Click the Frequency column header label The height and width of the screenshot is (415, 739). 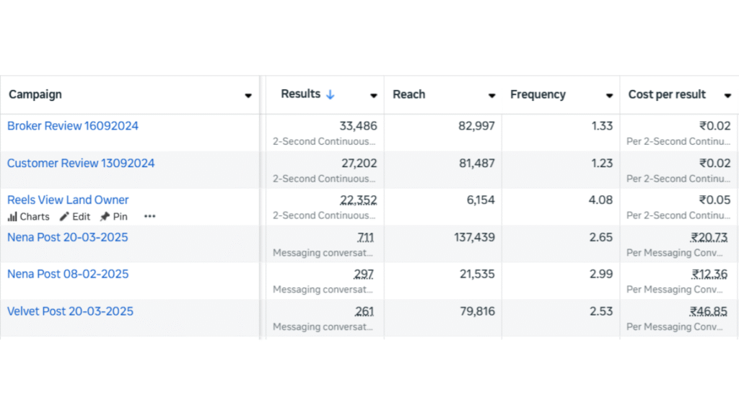538,94
